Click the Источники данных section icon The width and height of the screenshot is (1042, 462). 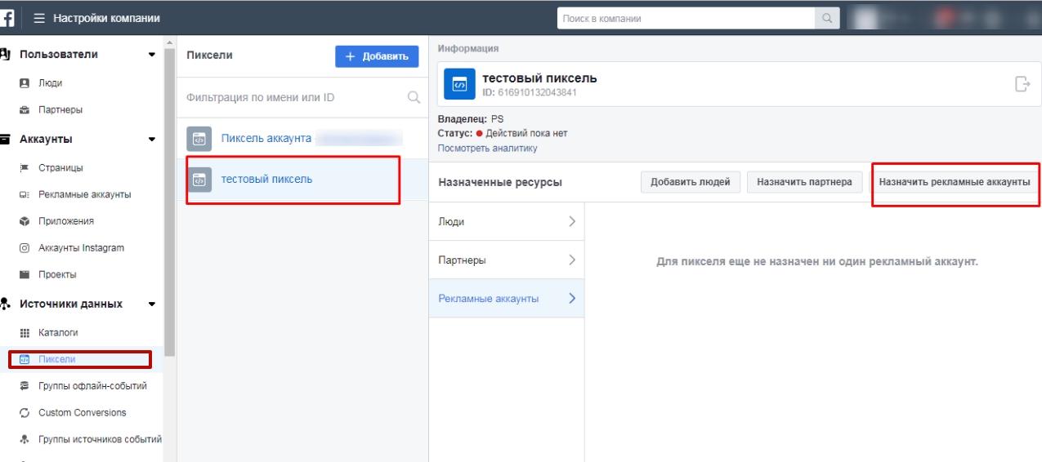tap(5, 304)
